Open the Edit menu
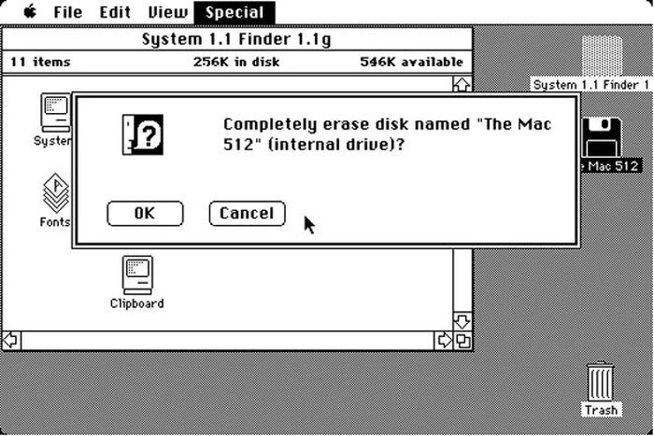This screenshot has height=436, width=654. tap(115, 12)
